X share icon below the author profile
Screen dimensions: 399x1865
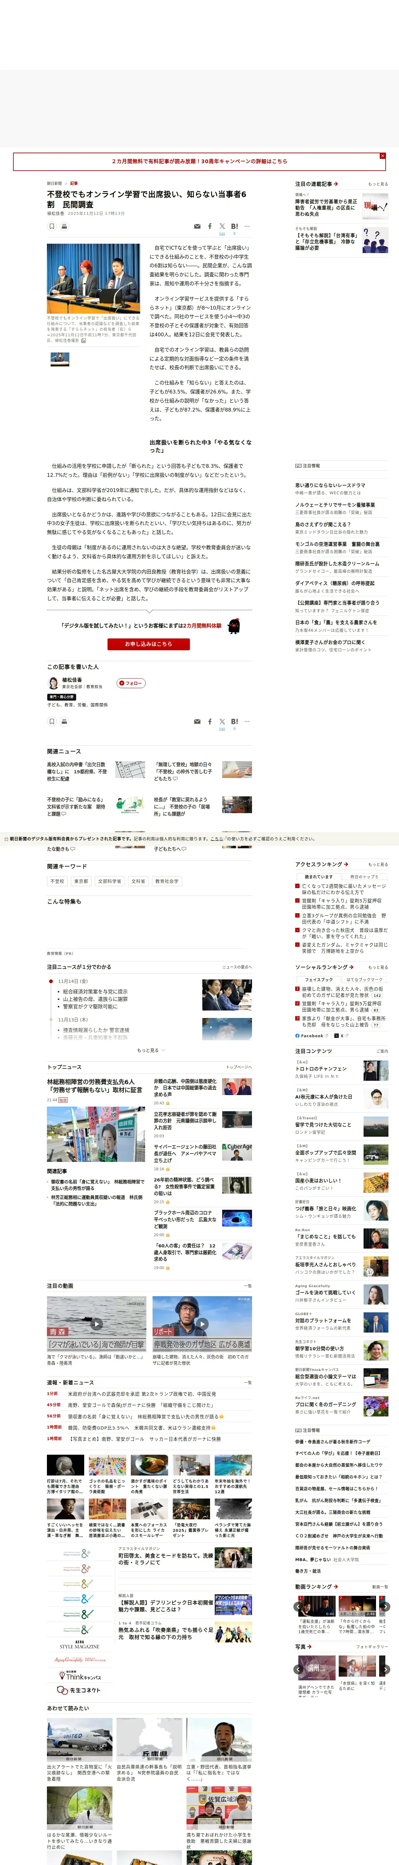[222, 722]
